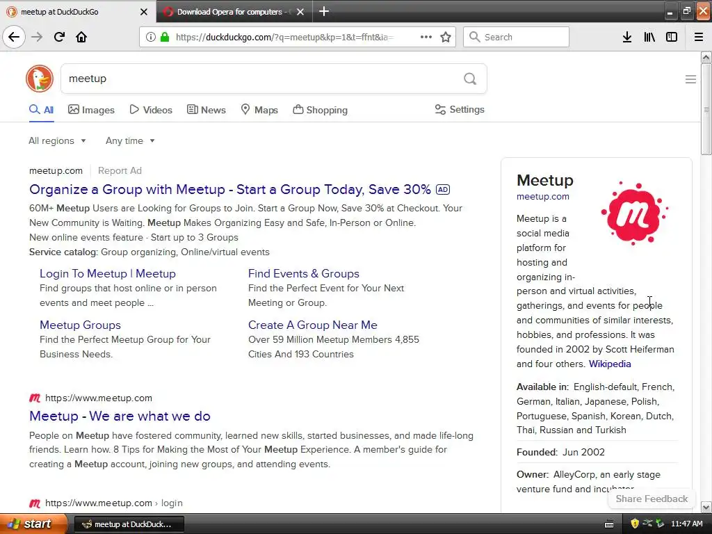This screenshot has height=534, width=712.
Task: Click the meetup at DuckDuck taskbar item
Action: 129,524
